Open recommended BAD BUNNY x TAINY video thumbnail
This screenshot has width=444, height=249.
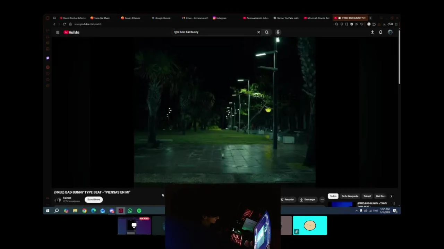point(342,204)
